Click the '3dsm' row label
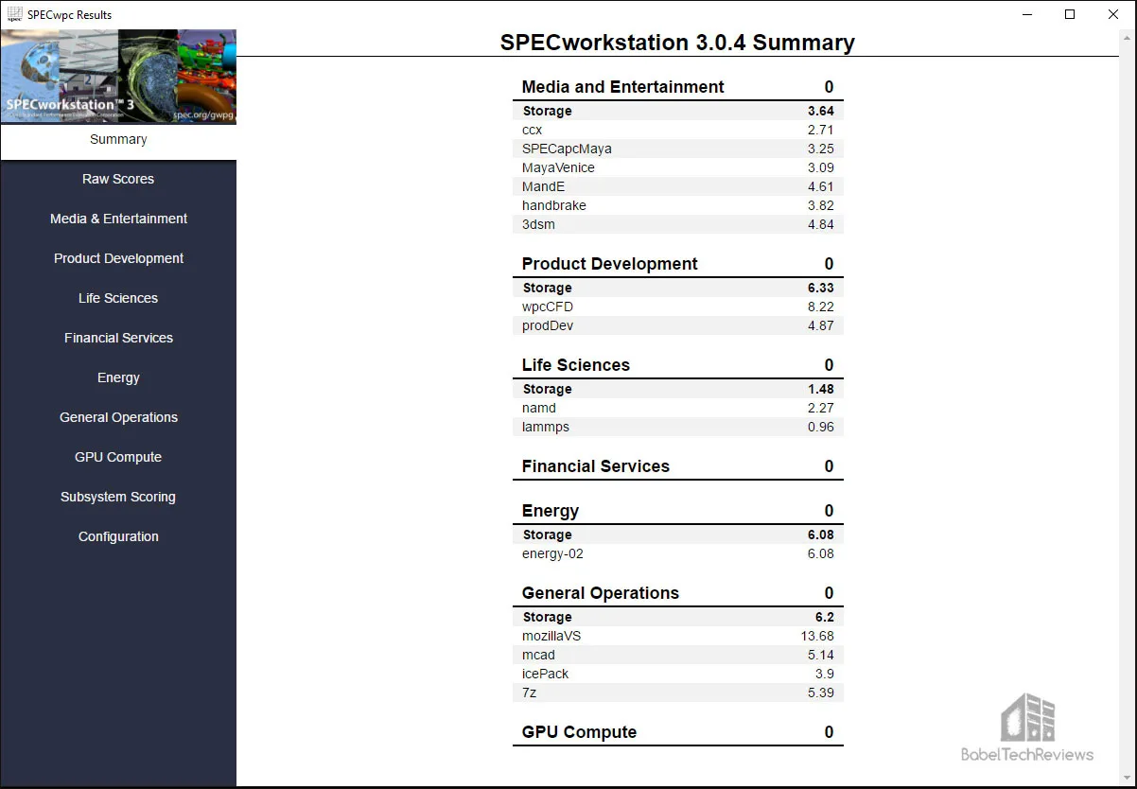 538,224
